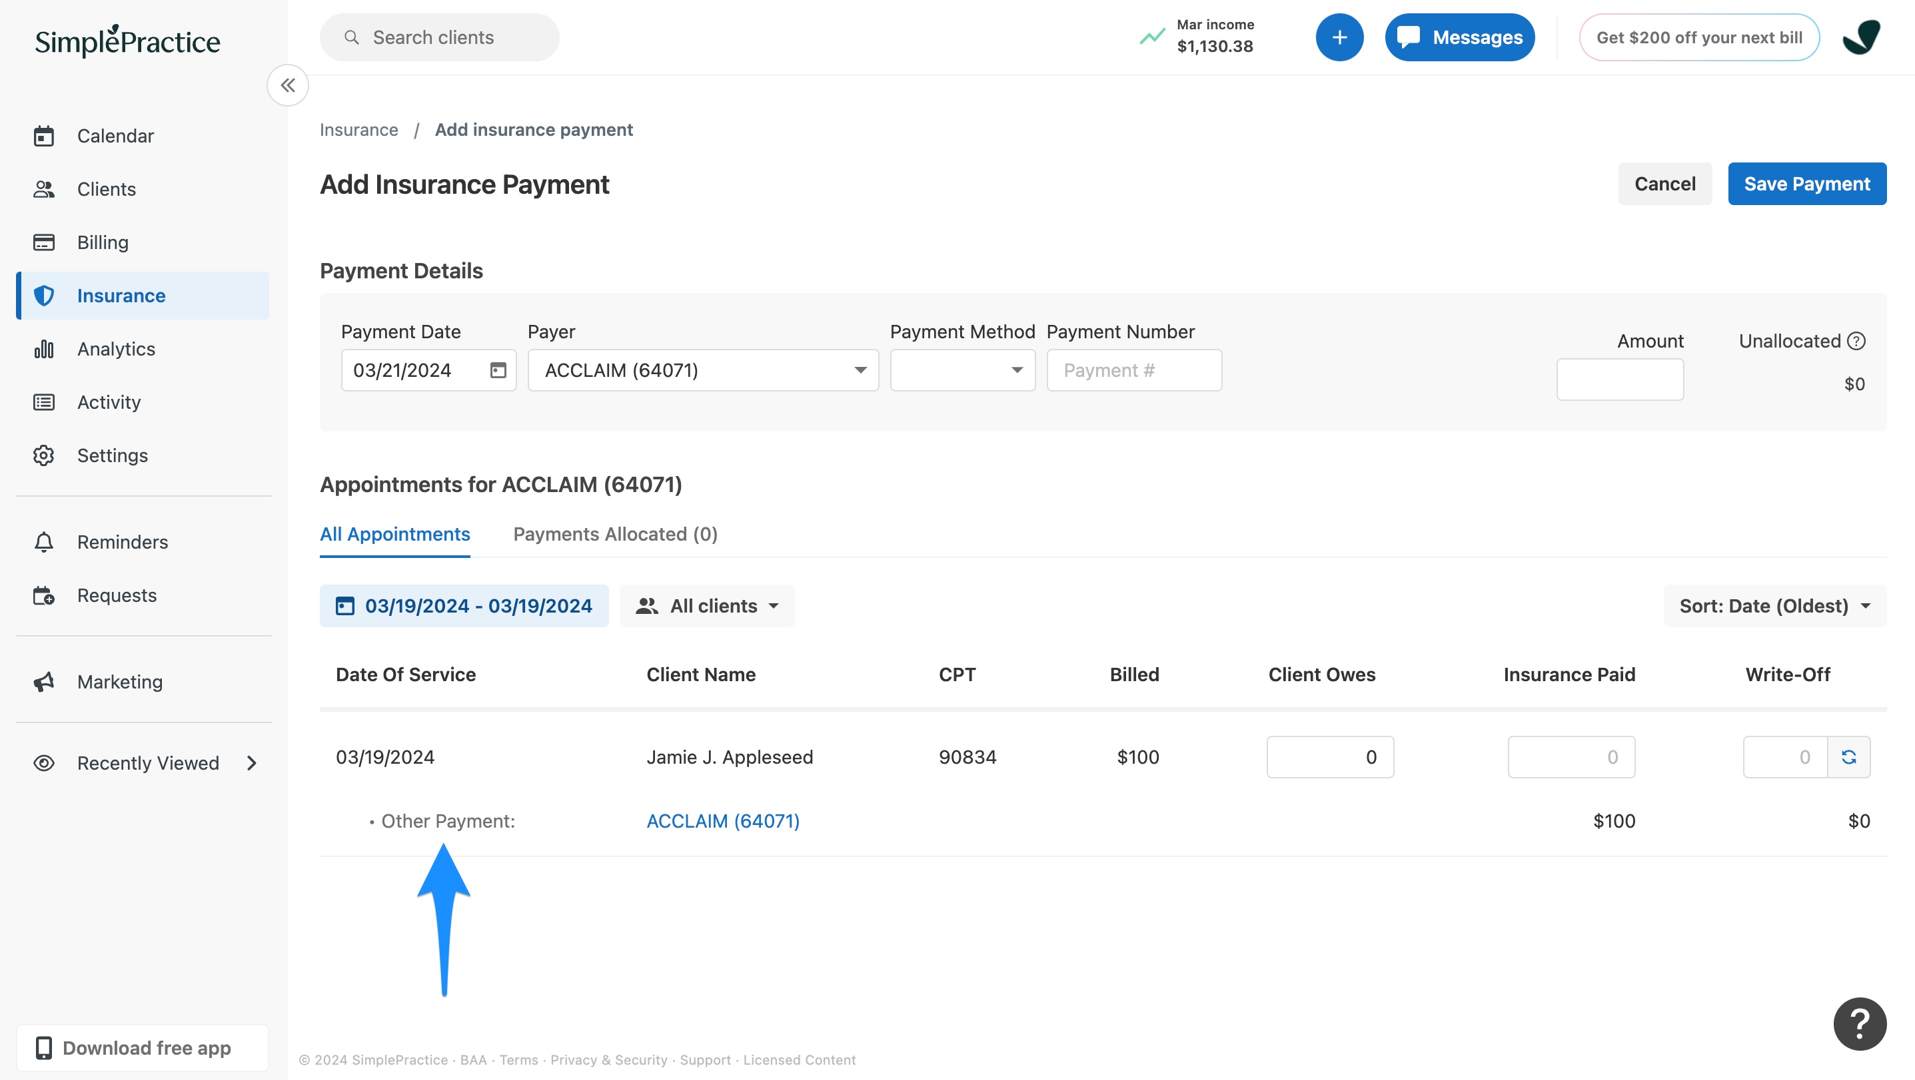
Task: Click Support footer link
Action: click(x=705, y=1060)
